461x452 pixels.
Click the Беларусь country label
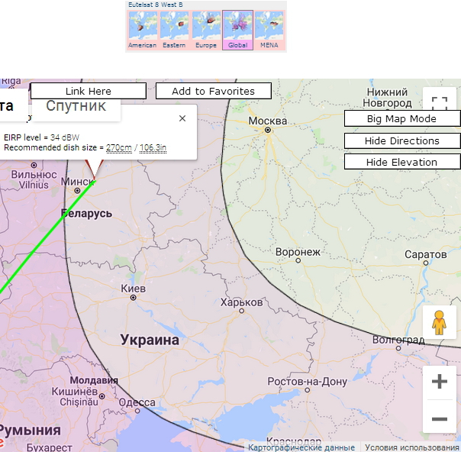pos(86,213)
